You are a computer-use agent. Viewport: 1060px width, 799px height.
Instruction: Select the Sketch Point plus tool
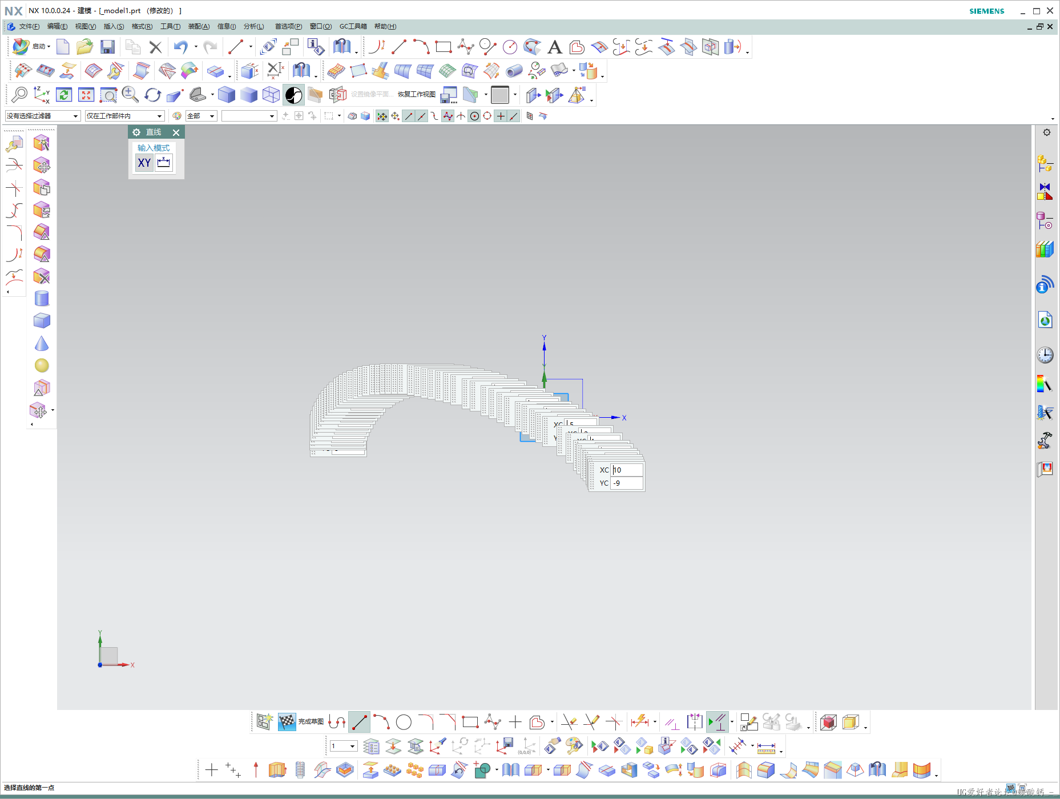pos(515,723)
